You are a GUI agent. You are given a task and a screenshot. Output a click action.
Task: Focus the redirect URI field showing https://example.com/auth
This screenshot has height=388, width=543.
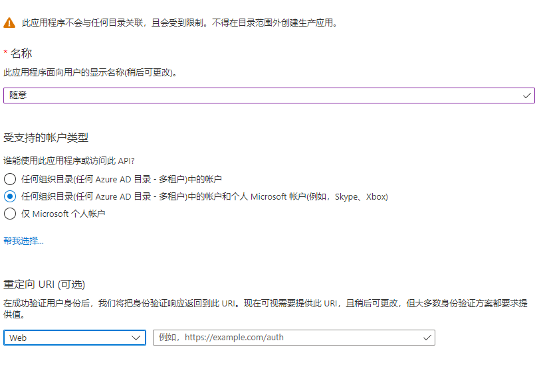click(x=286, y=338)
